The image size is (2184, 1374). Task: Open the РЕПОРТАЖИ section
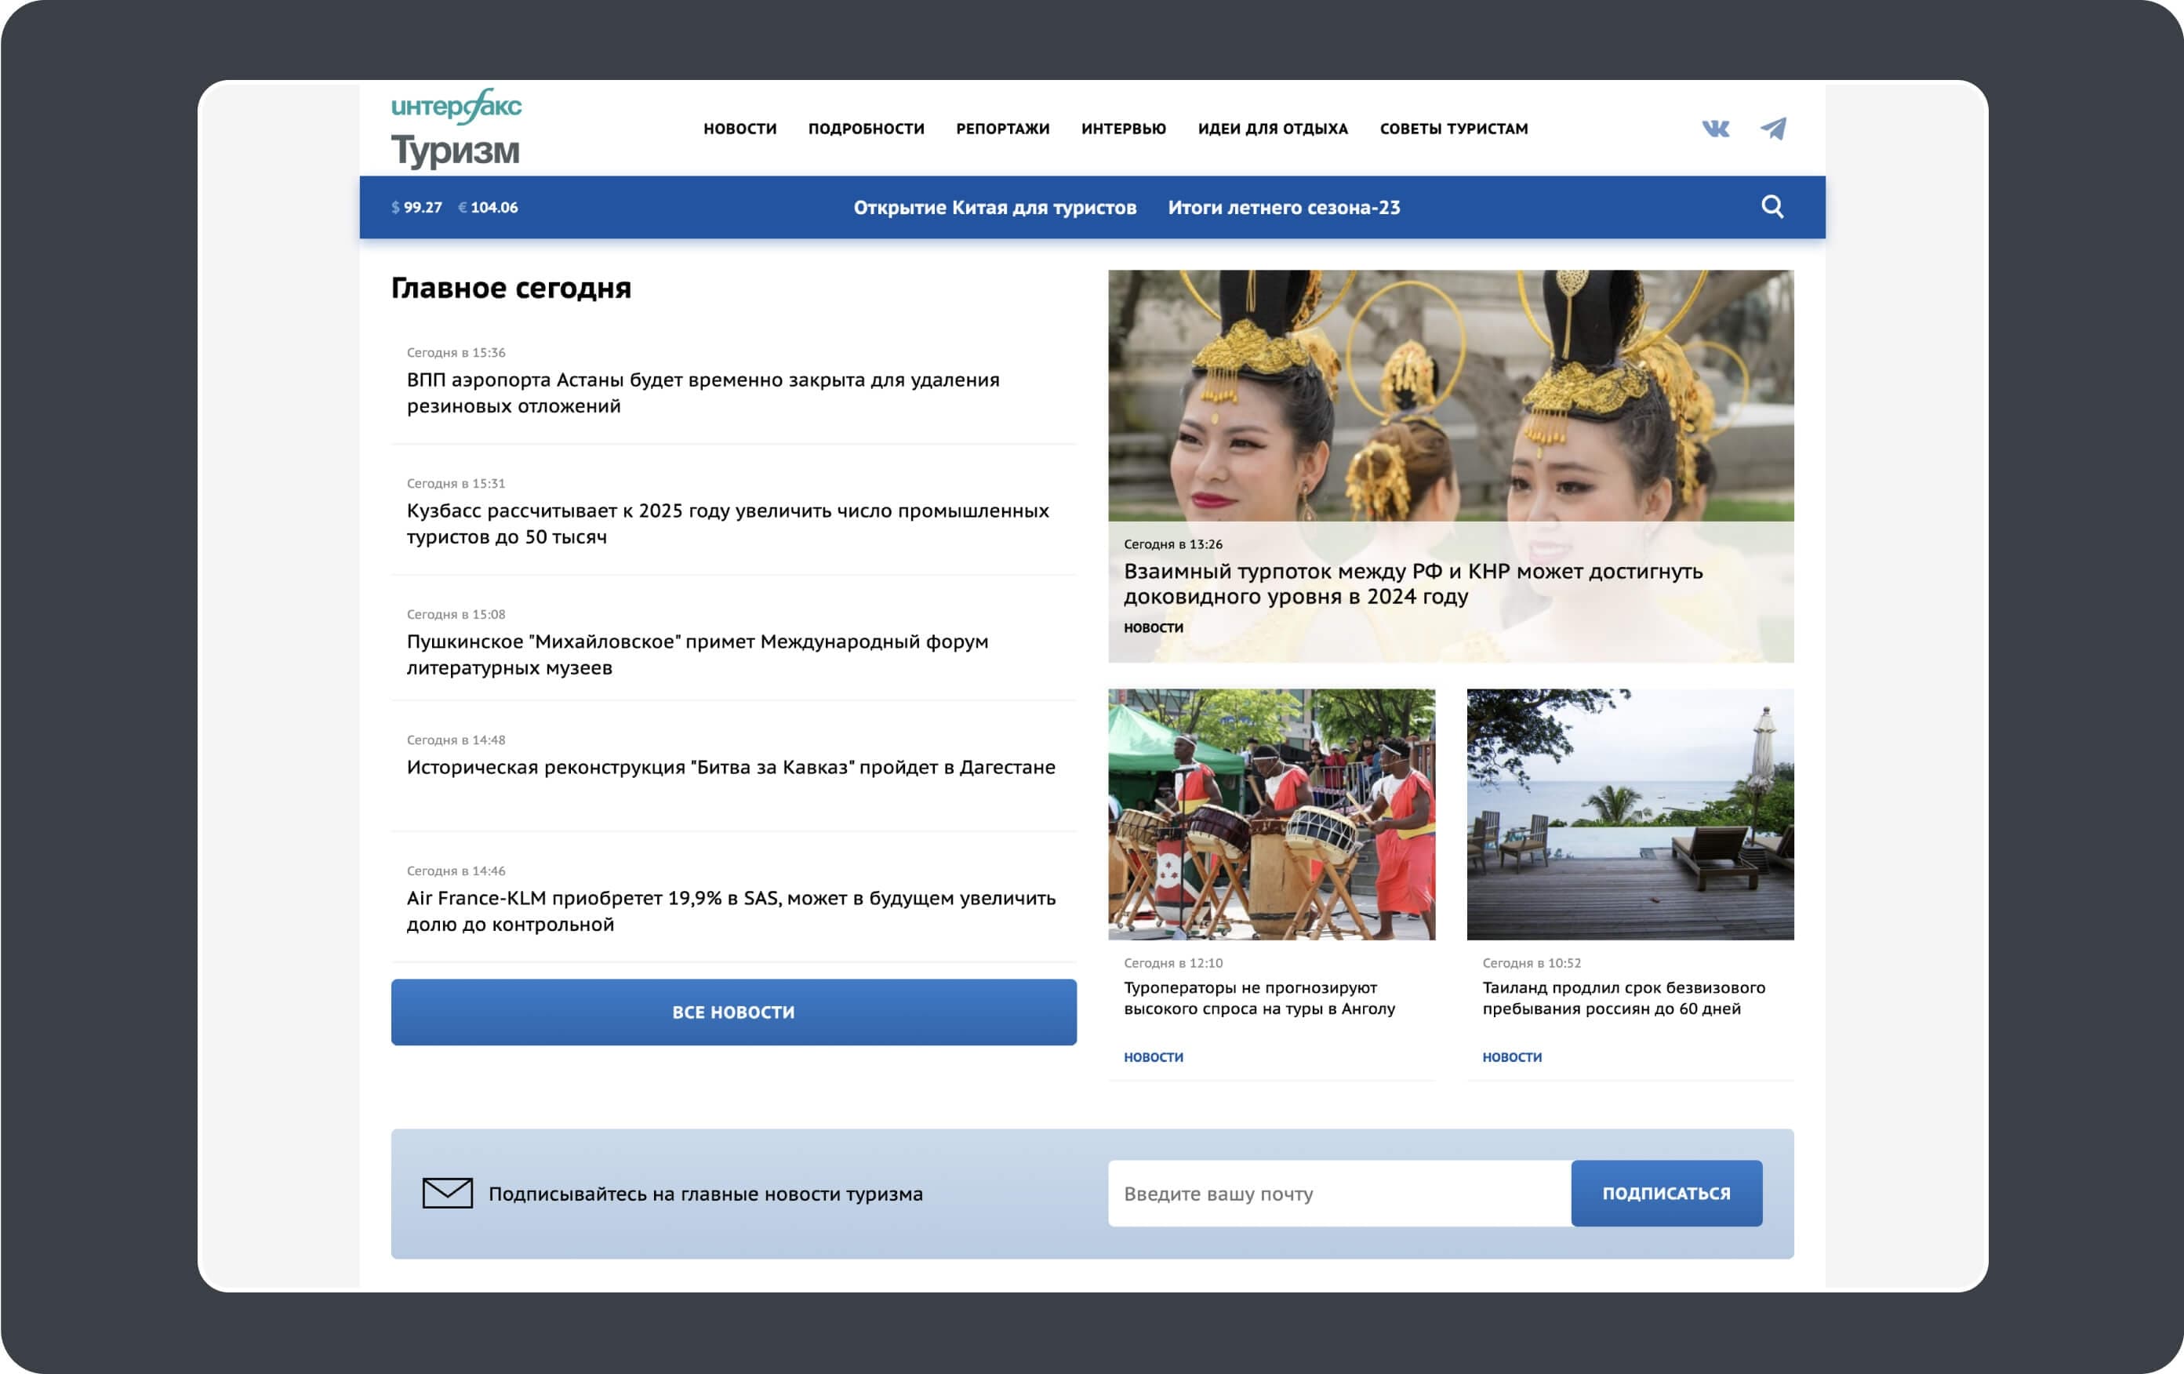click(x=1001, y=129)
